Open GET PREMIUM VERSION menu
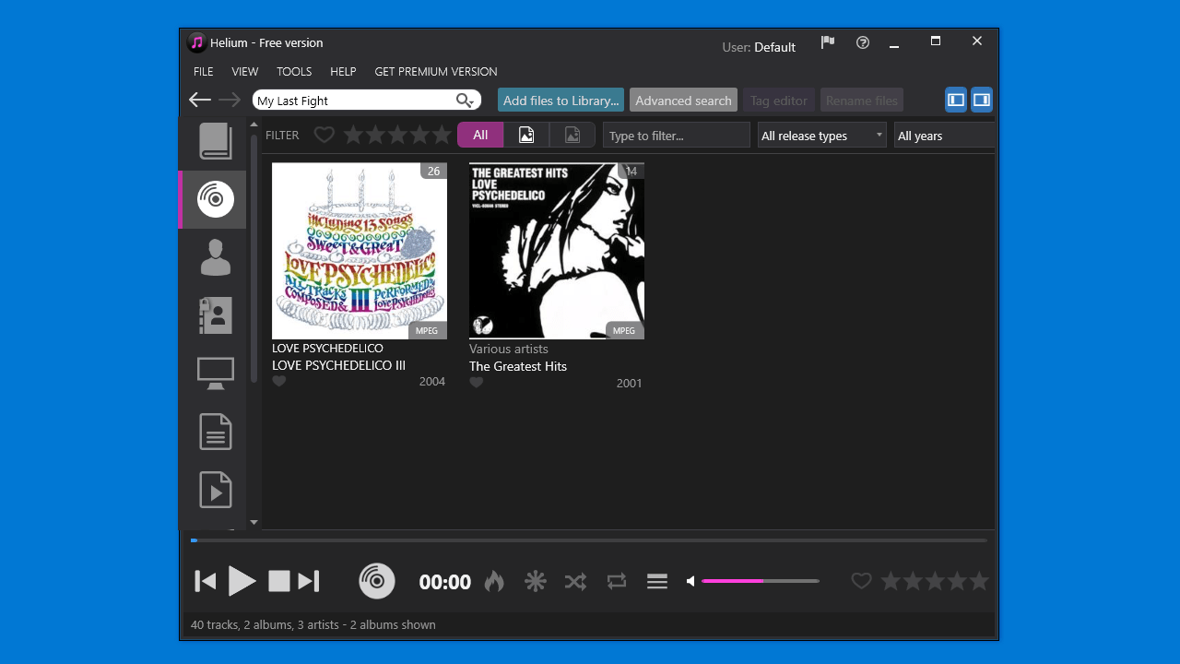The width and height of the screenshot is (1180, 664). 436,72
